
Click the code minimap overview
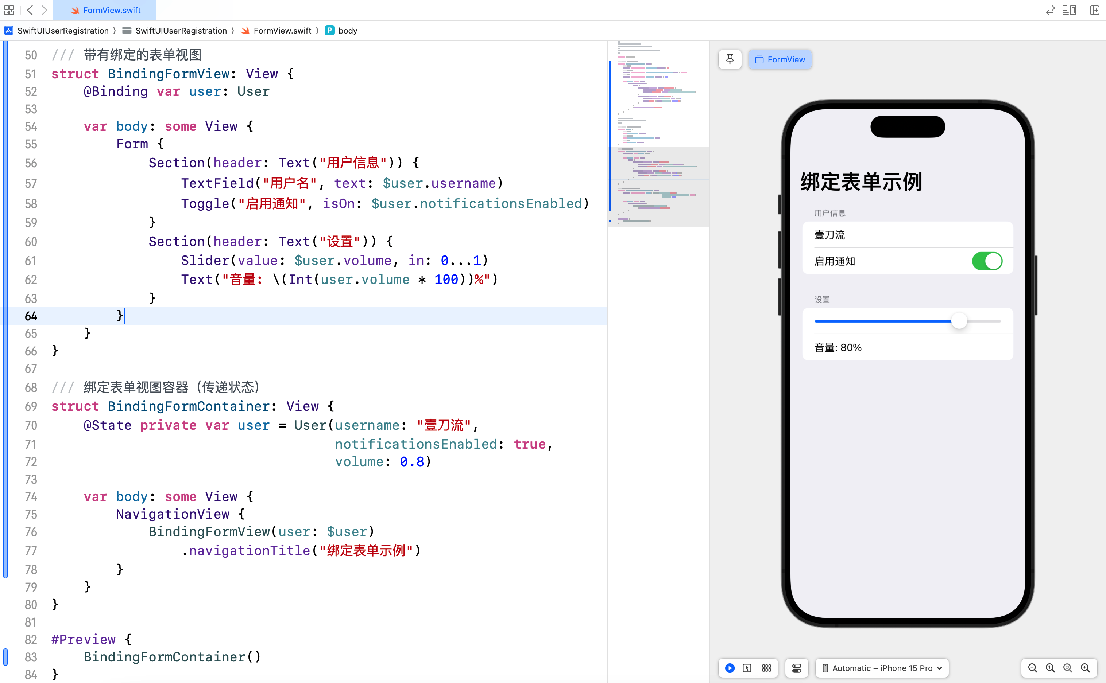coord(658,134)
